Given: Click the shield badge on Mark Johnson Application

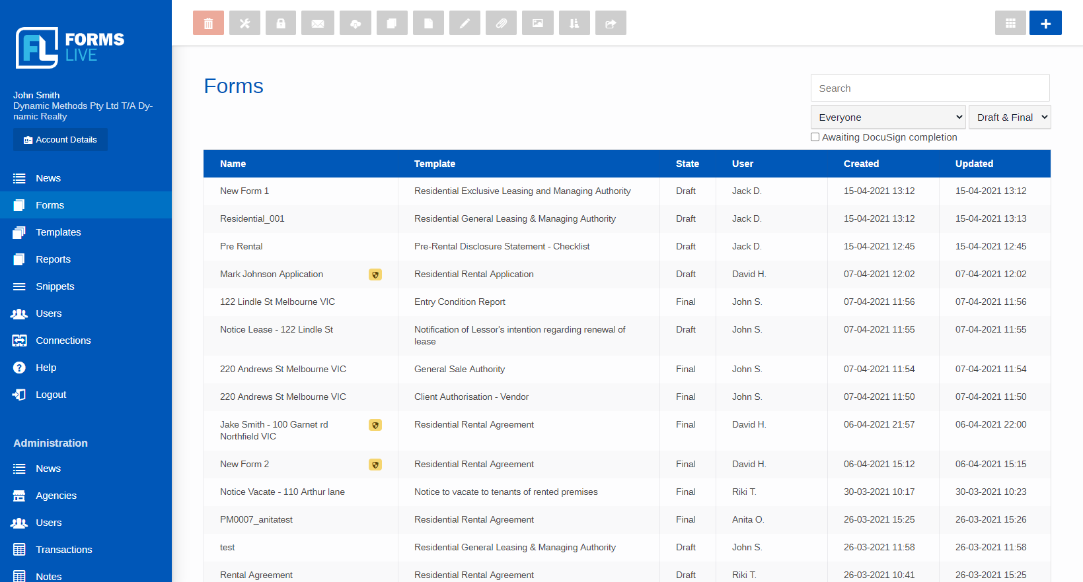Looking at the screenshot, I should pos(375,275).
